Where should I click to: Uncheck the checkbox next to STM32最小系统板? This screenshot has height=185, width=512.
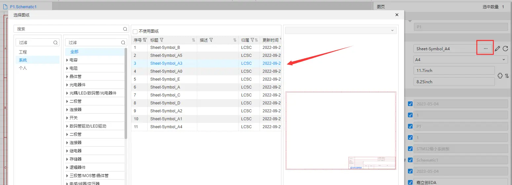(410, 149)
